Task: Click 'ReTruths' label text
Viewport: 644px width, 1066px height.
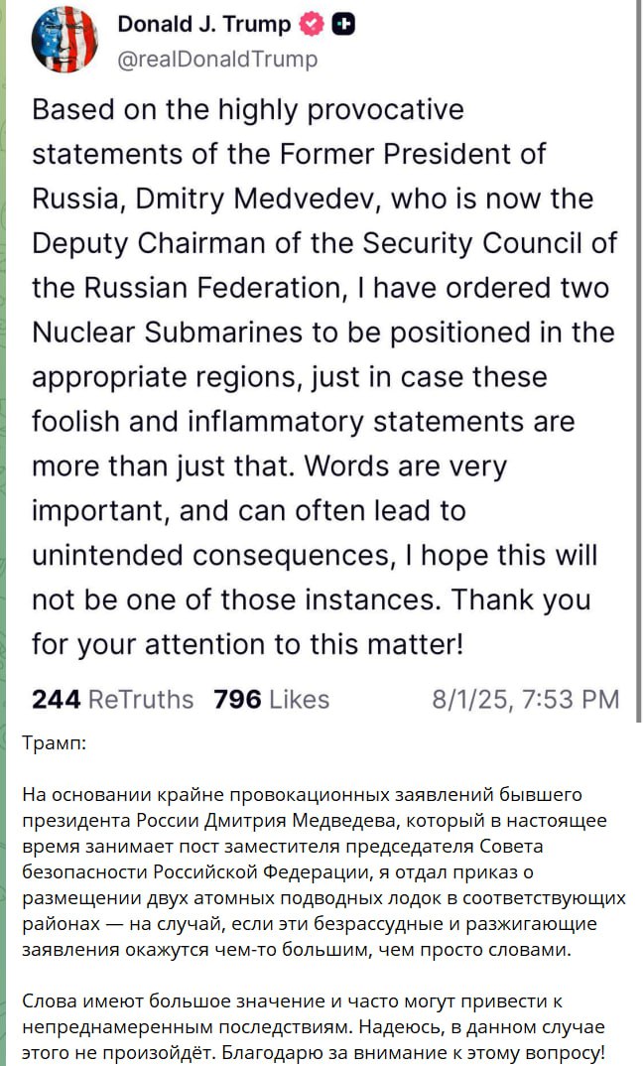Action: pyautogui.click(x=141, y=699)
